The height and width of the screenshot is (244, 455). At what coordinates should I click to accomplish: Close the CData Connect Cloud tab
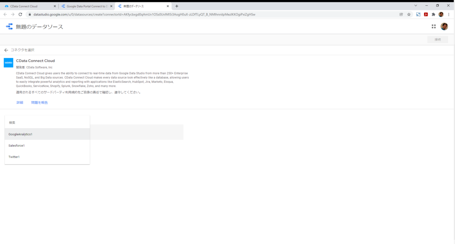click(55, 6)
